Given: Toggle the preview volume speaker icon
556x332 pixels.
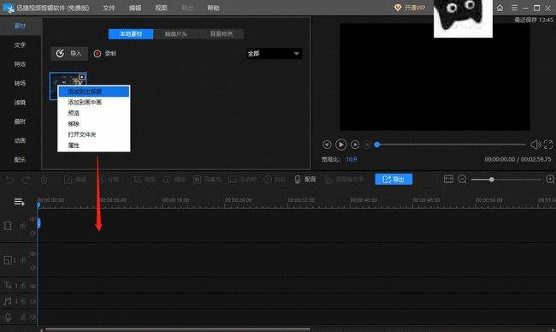Looking at the screenshot, I should pyautogui.click(x=535, y=145).
